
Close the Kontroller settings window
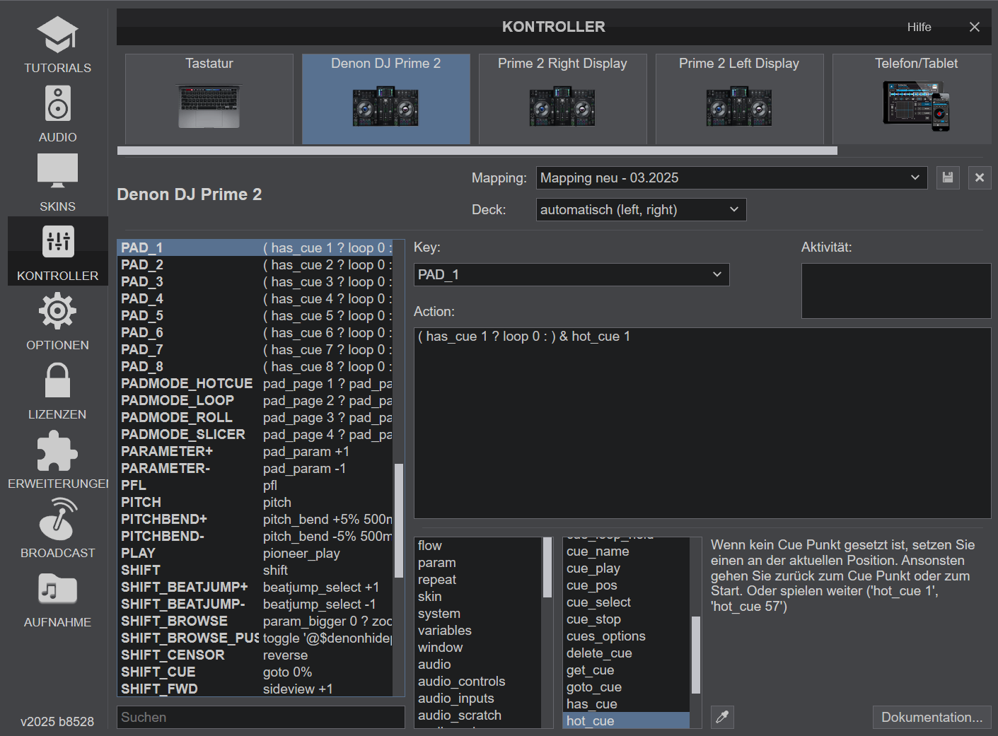974,27
